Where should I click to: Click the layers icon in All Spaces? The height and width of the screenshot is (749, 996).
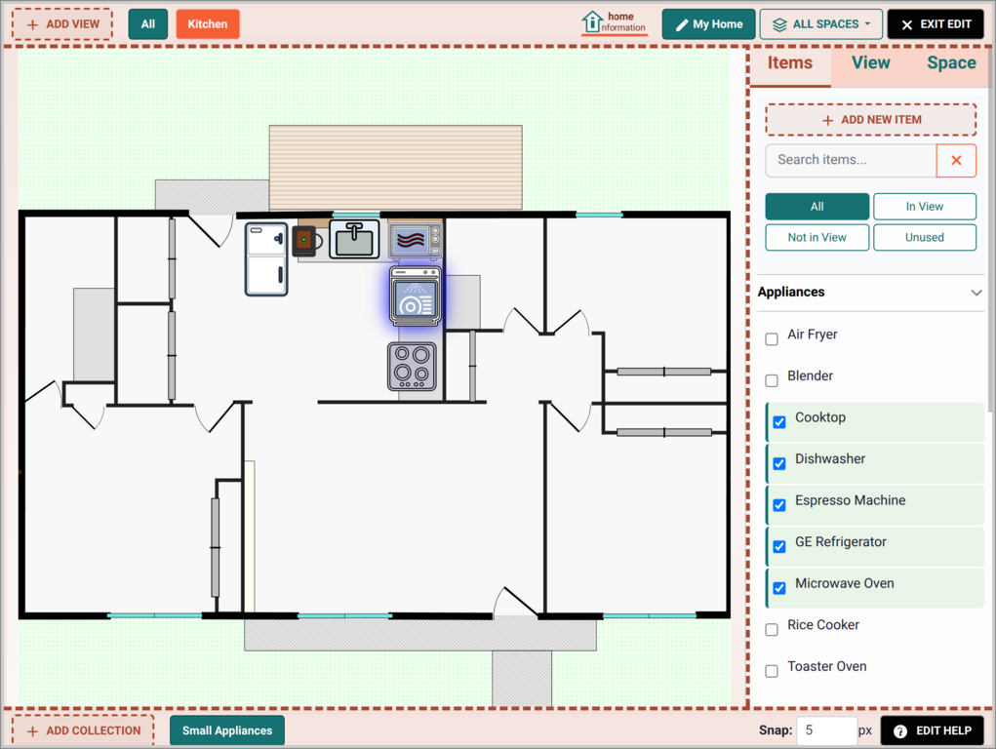click(779, 24)
